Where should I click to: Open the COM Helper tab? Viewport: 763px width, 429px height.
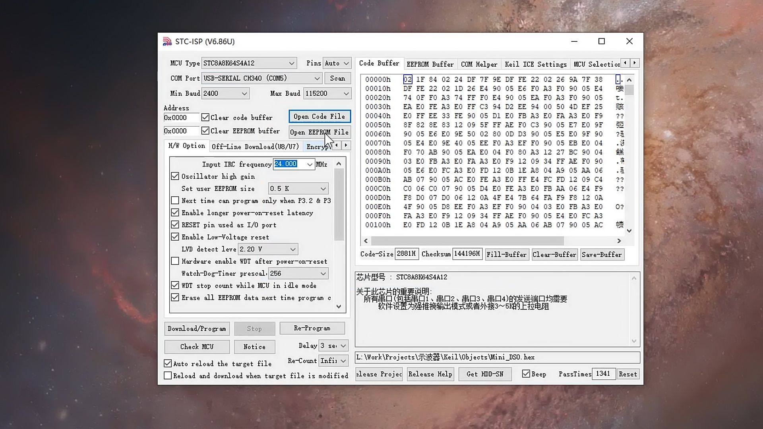[479, 64]
